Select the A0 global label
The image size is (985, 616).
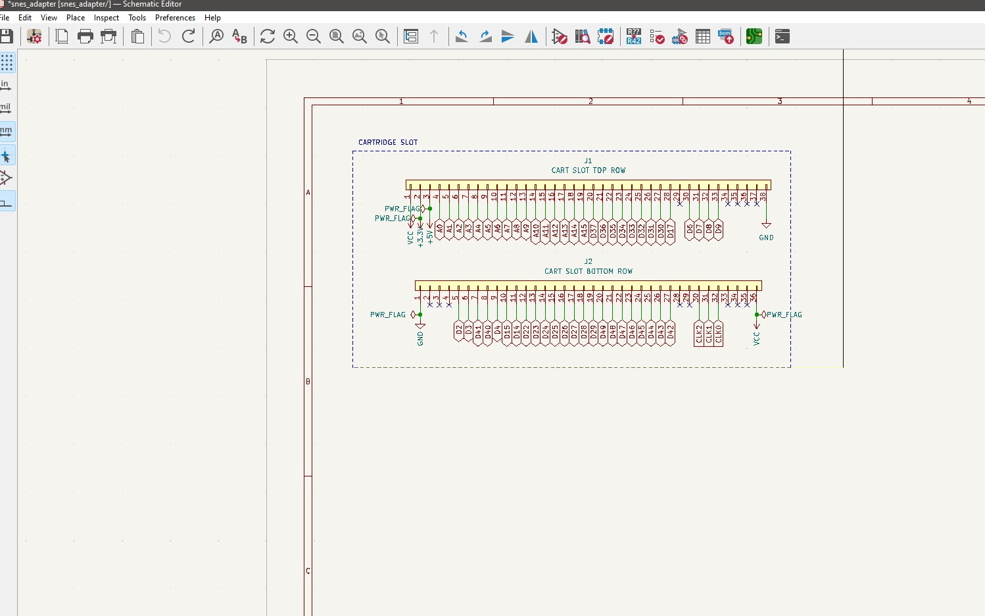click(440, 230)
